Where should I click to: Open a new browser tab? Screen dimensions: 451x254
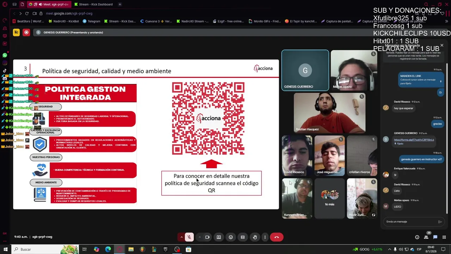[x=120, y=4]
